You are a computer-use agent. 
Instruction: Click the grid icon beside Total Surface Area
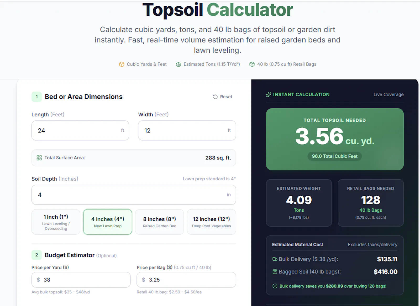[39, 158]
